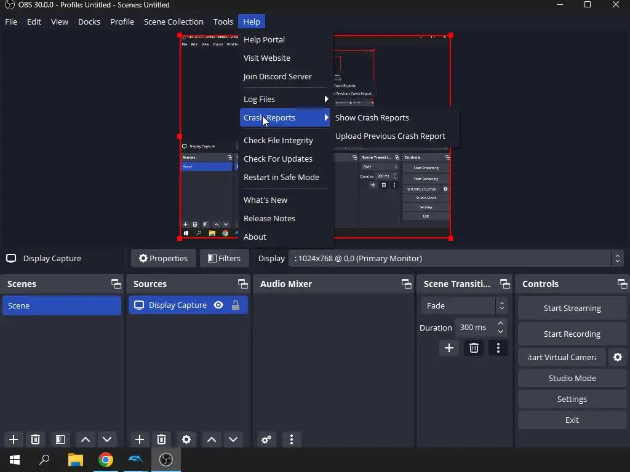The height and width of the screenshot is (472, 630).
Task: Toggle lock on Display Capture source
Action: (x=236, y=305)
